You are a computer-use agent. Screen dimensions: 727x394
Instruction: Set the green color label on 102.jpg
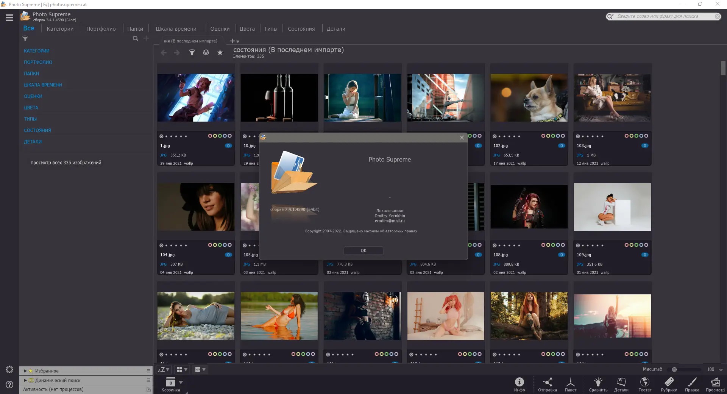[x=553, y=136]
